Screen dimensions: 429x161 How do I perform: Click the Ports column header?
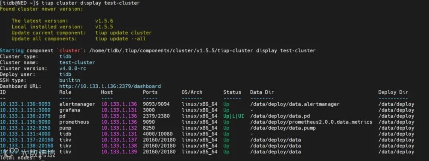click(150, 92)
